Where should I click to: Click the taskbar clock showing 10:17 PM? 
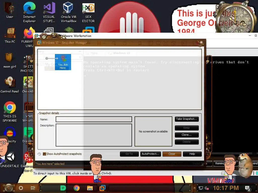(x=226, y=188)
